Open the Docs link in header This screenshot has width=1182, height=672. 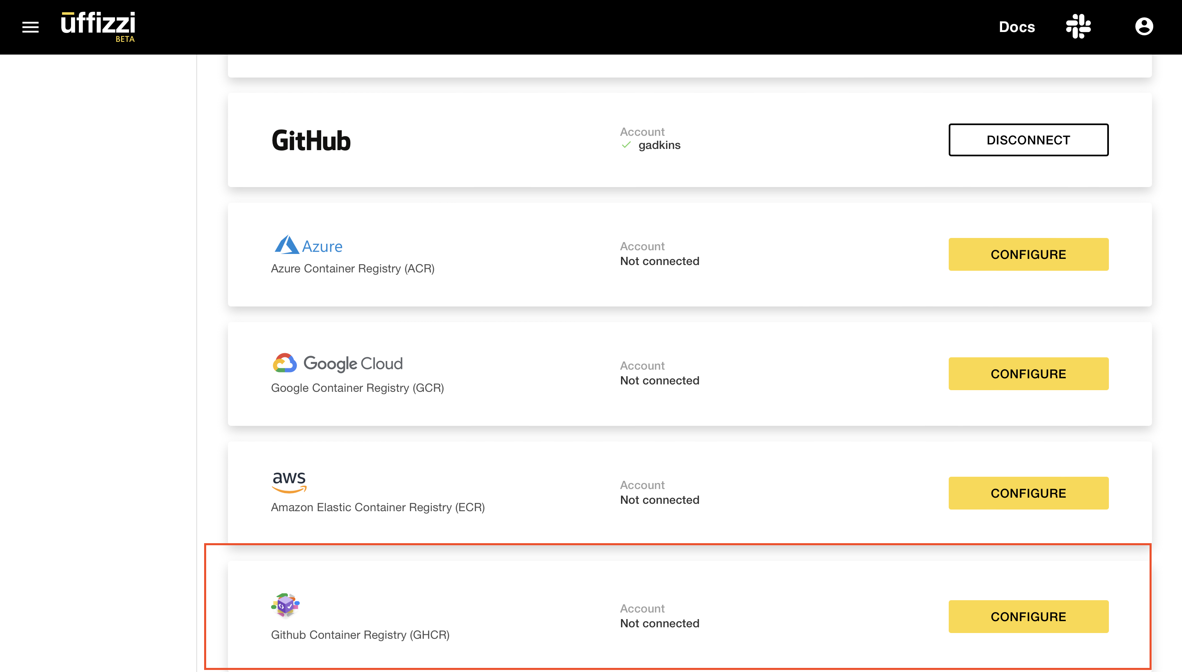pyautogui.click(x=1016, y=27)
